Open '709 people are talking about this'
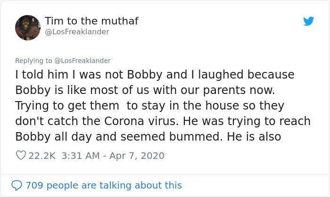Image resolution: width=330 pixels, height=197 pixels. click(104, 185)
